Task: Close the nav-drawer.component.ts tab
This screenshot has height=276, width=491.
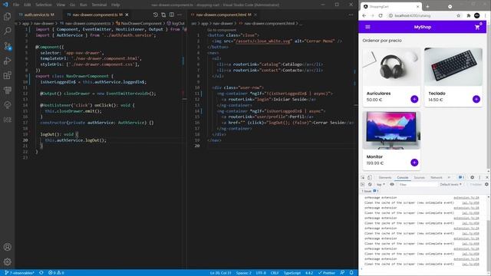Action: 127,15
